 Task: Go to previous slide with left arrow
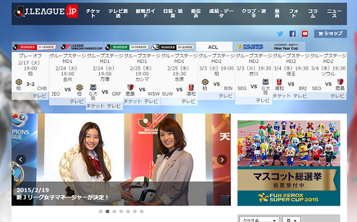click(21, 160)
